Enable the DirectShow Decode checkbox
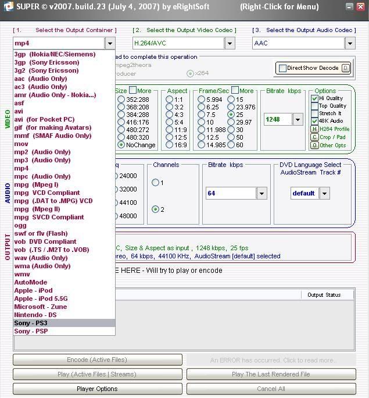 (x=282, y=68)
